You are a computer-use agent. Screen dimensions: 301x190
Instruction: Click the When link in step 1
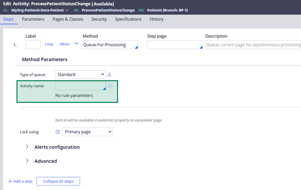pos(64,44)
